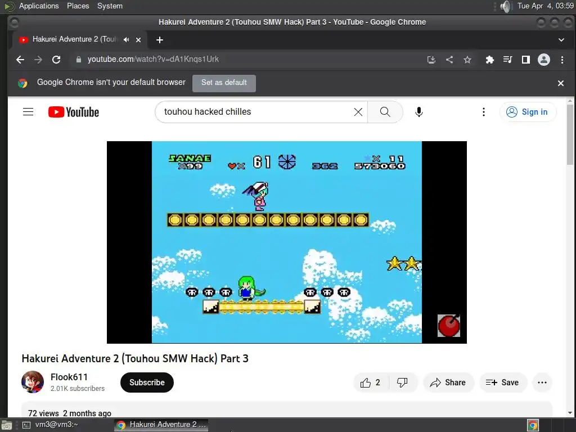This screenshot has height=432, width=576.
Task: Open a new tab
Action: [159, 40]
